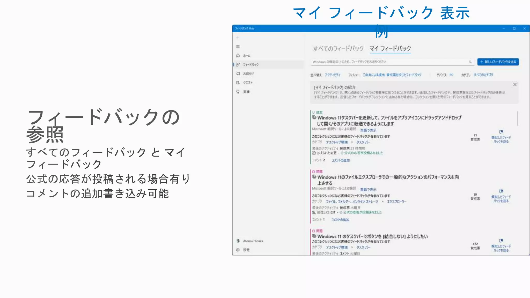Switch to マイ フィードバック tab

click(x=390, y=49)
